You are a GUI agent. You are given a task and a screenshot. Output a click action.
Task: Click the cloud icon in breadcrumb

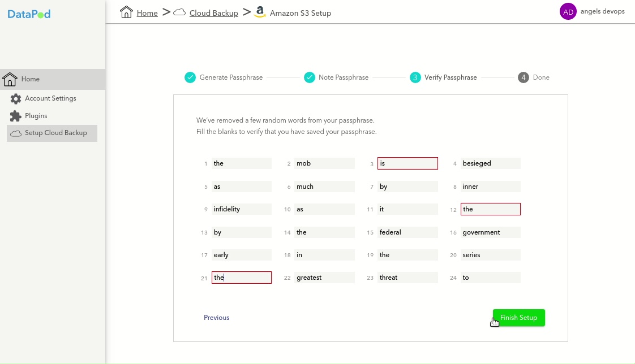(x=179, y=12)
